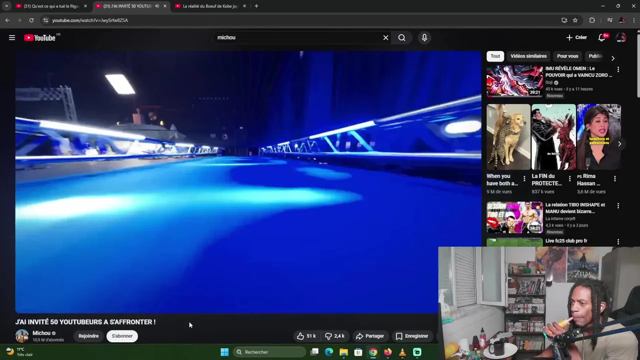Click the address bar URL

90,20
